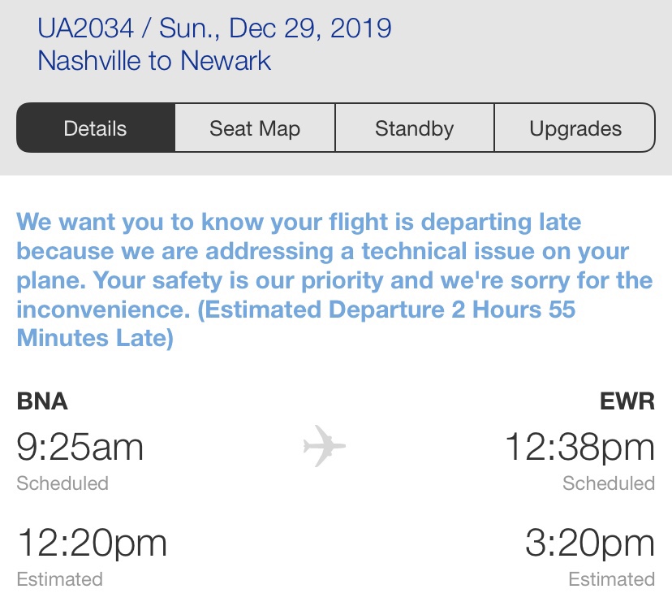Switch to the Details tab
Image resolution: width=672 pixels, height=615 pixels.
(x=96, y=128)
